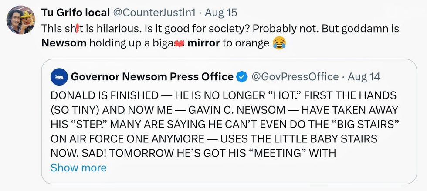
Task: Open the Governor Newsom Press Office bear avatar
Action: click(58, 77)
